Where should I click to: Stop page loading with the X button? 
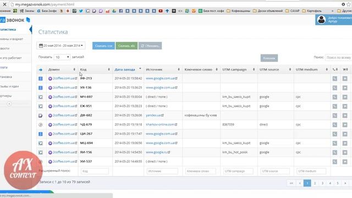pos(4,4)
